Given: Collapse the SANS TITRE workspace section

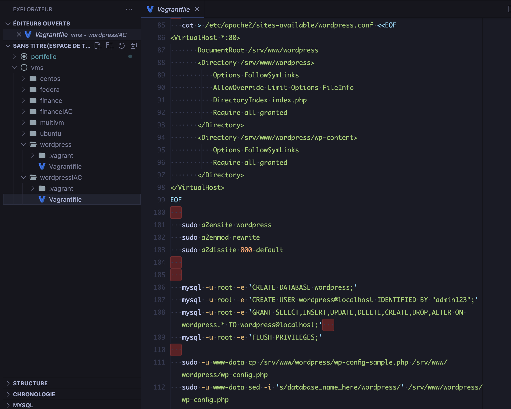Looking at the screenshot, I should coord(8,46).
